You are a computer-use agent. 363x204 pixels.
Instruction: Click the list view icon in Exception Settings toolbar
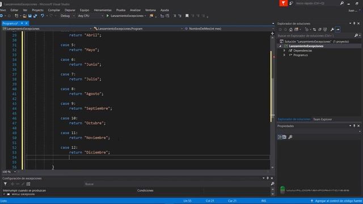(x=28, y=184)
